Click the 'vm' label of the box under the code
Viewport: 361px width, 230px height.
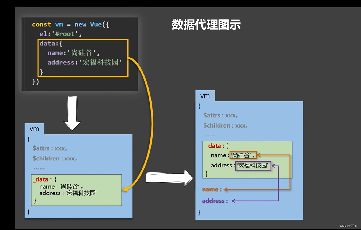pyautogui.click(x=34, y=129)
